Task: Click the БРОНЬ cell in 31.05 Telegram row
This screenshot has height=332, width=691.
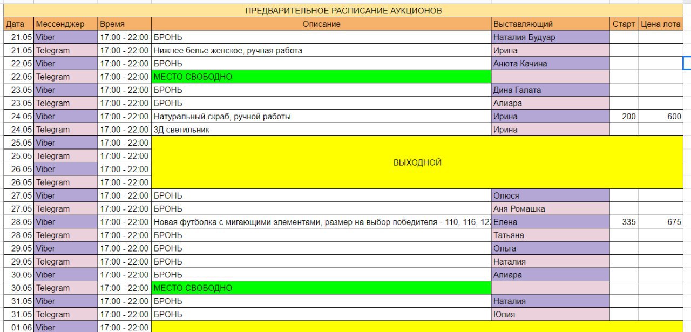Action: (x=321, y=315)
